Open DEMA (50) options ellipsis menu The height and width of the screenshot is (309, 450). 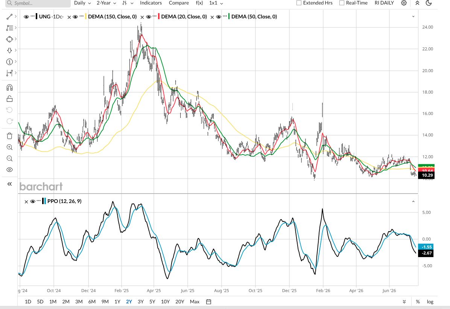tap(225, 16)
